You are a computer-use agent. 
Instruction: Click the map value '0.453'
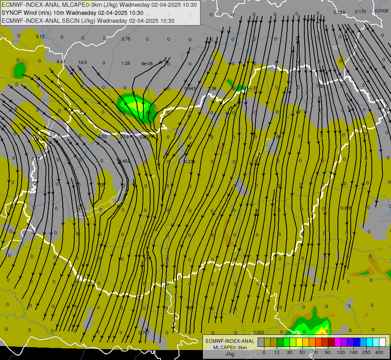tap(124, 161)
